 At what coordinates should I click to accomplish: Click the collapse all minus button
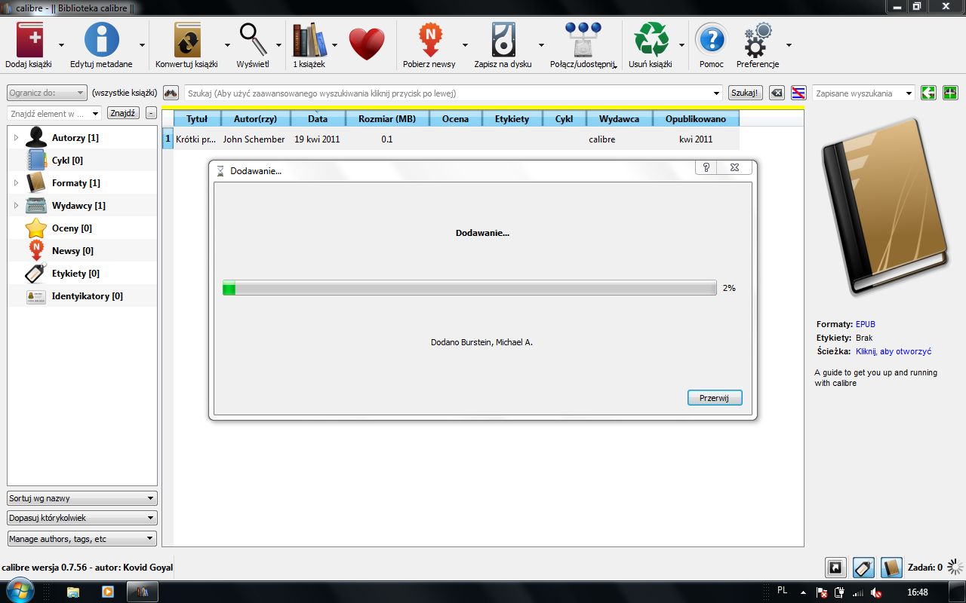(x=151, y=113)
